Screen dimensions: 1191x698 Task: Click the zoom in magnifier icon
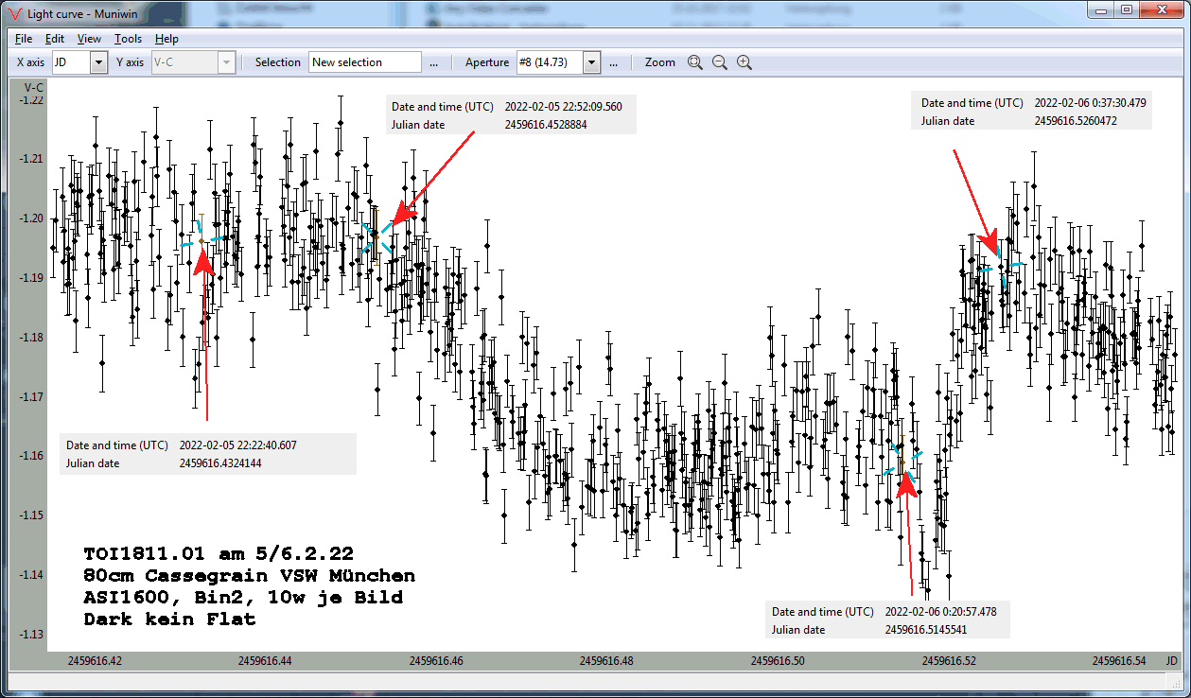744,62
